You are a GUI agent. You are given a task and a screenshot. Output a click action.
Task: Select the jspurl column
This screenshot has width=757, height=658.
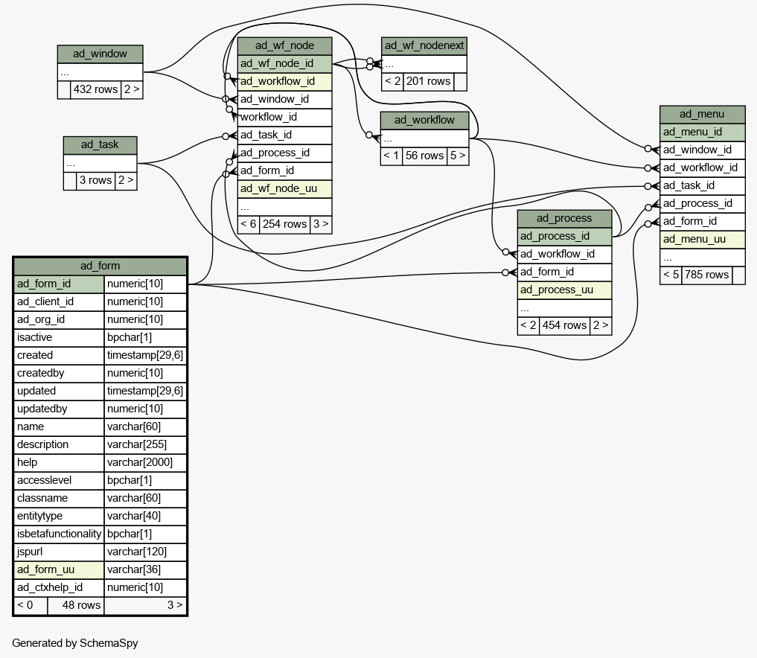[x=59, y=552]
